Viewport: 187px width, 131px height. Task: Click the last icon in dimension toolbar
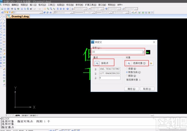(x=152, y=12)
